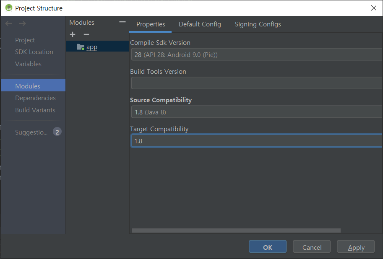Open the Project section
Image resolution: width=383 pixels, height=259 pixels.
tap(25, 40)
